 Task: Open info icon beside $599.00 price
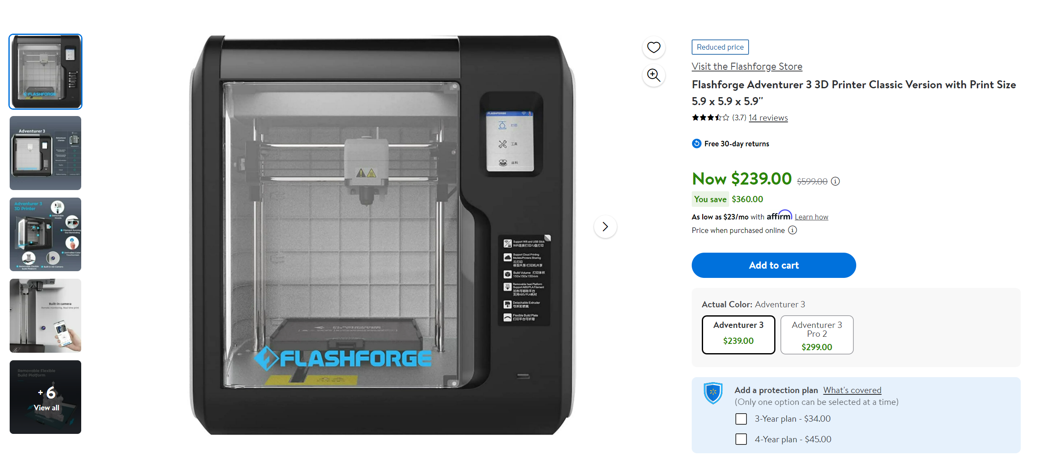835,181
